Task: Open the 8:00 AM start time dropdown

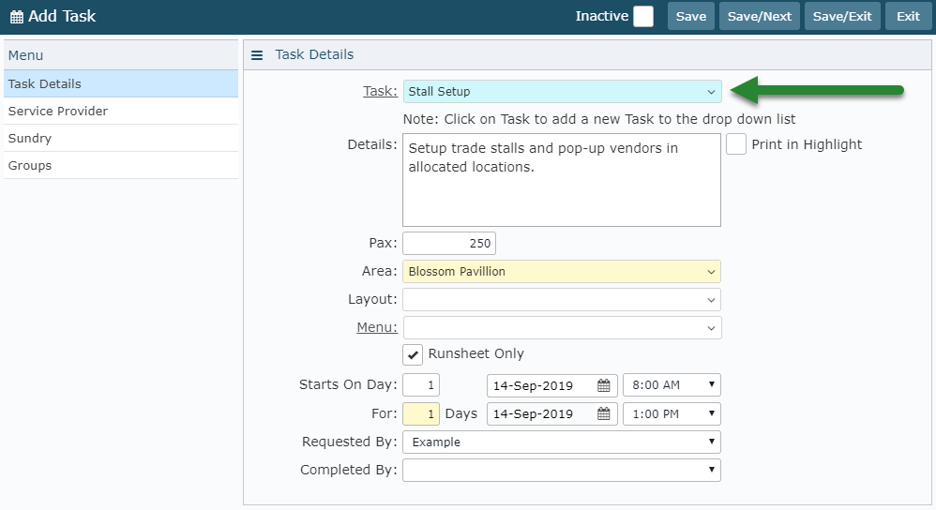Action: tap(672, 384)
